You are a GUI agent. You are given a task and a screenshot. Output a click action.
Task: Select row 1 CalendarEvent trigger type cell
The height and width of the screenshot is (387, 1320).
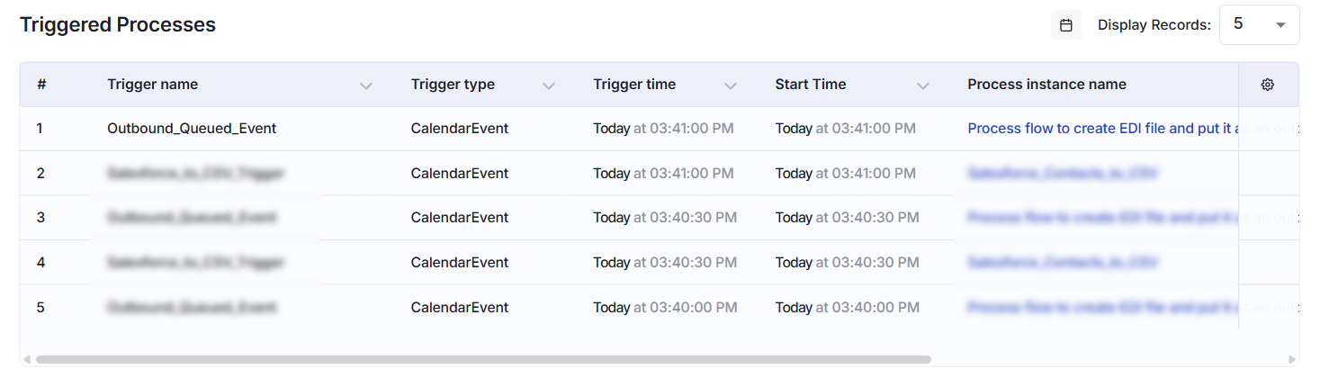(460, 129)
